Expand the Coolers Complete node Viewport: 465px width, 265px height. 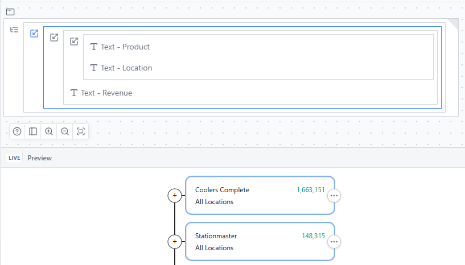click(x=175, y=196)
